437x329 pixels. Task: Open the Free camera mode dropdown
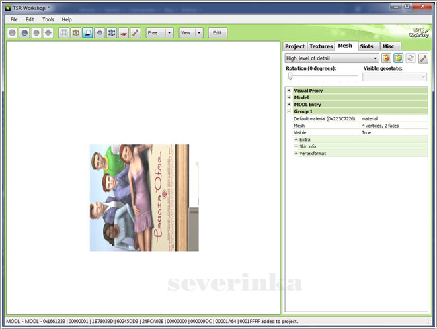pos(160,32)
